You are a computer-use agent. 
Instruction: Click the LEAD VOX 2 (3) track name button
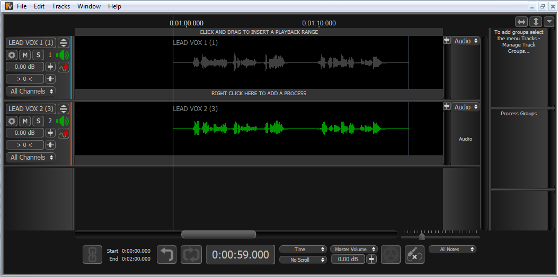(x=31, y=109)
